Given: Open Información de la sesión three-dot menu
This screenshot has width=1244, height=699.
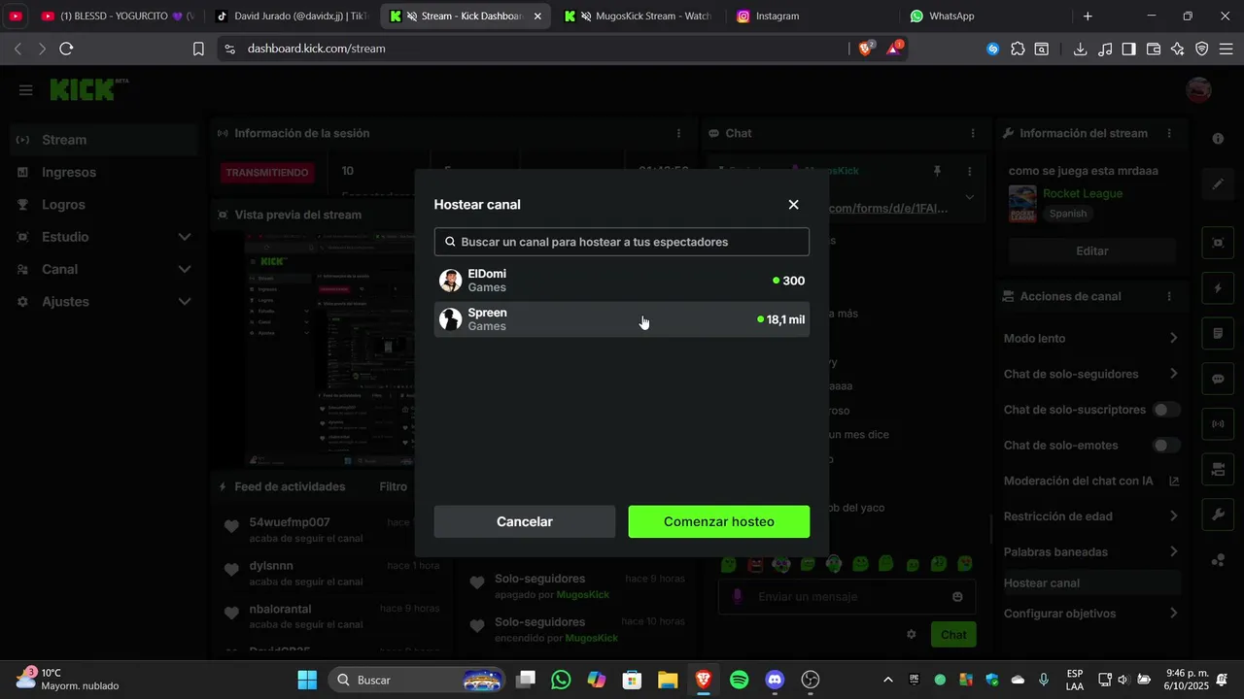Looking at the screenshot, I should pos(678,133).
